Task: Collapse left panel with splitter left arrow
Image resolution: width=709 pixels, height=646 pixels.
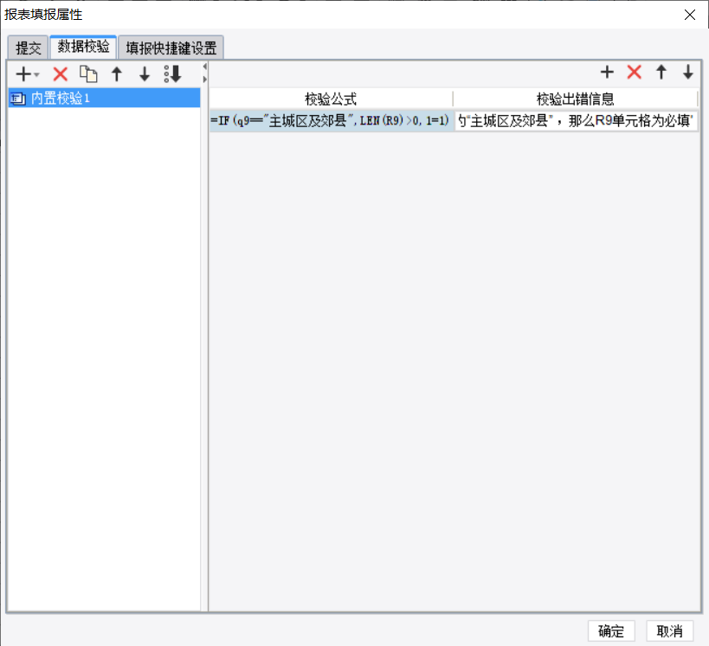Action: 205,67
